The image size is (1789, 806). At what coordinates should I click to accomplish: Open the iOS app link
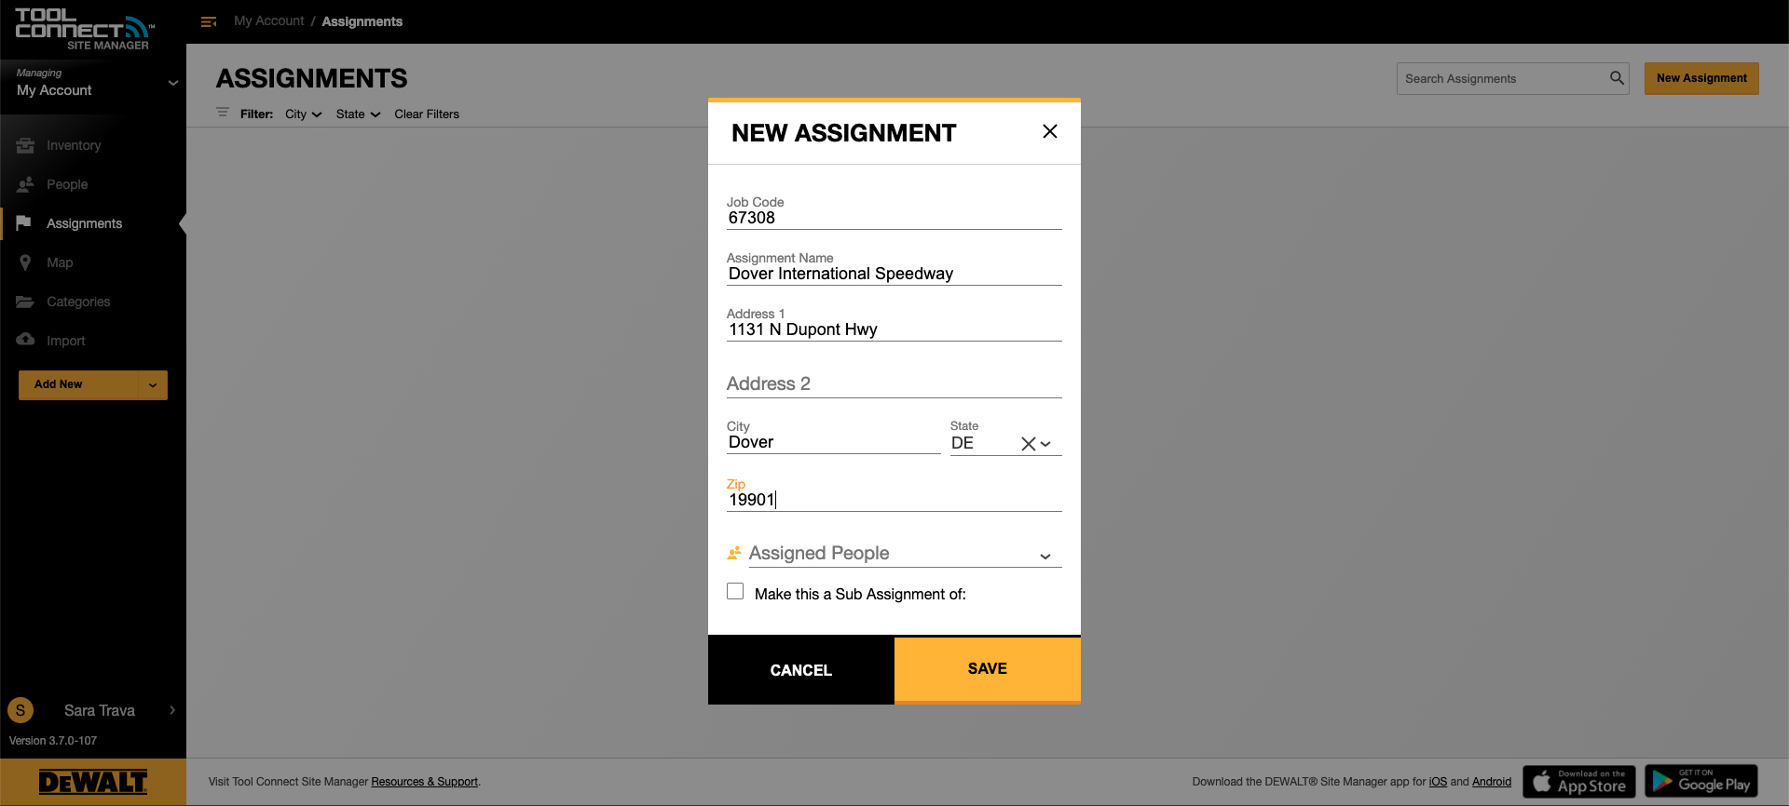pyautogui.click(x=1438, y=782)
